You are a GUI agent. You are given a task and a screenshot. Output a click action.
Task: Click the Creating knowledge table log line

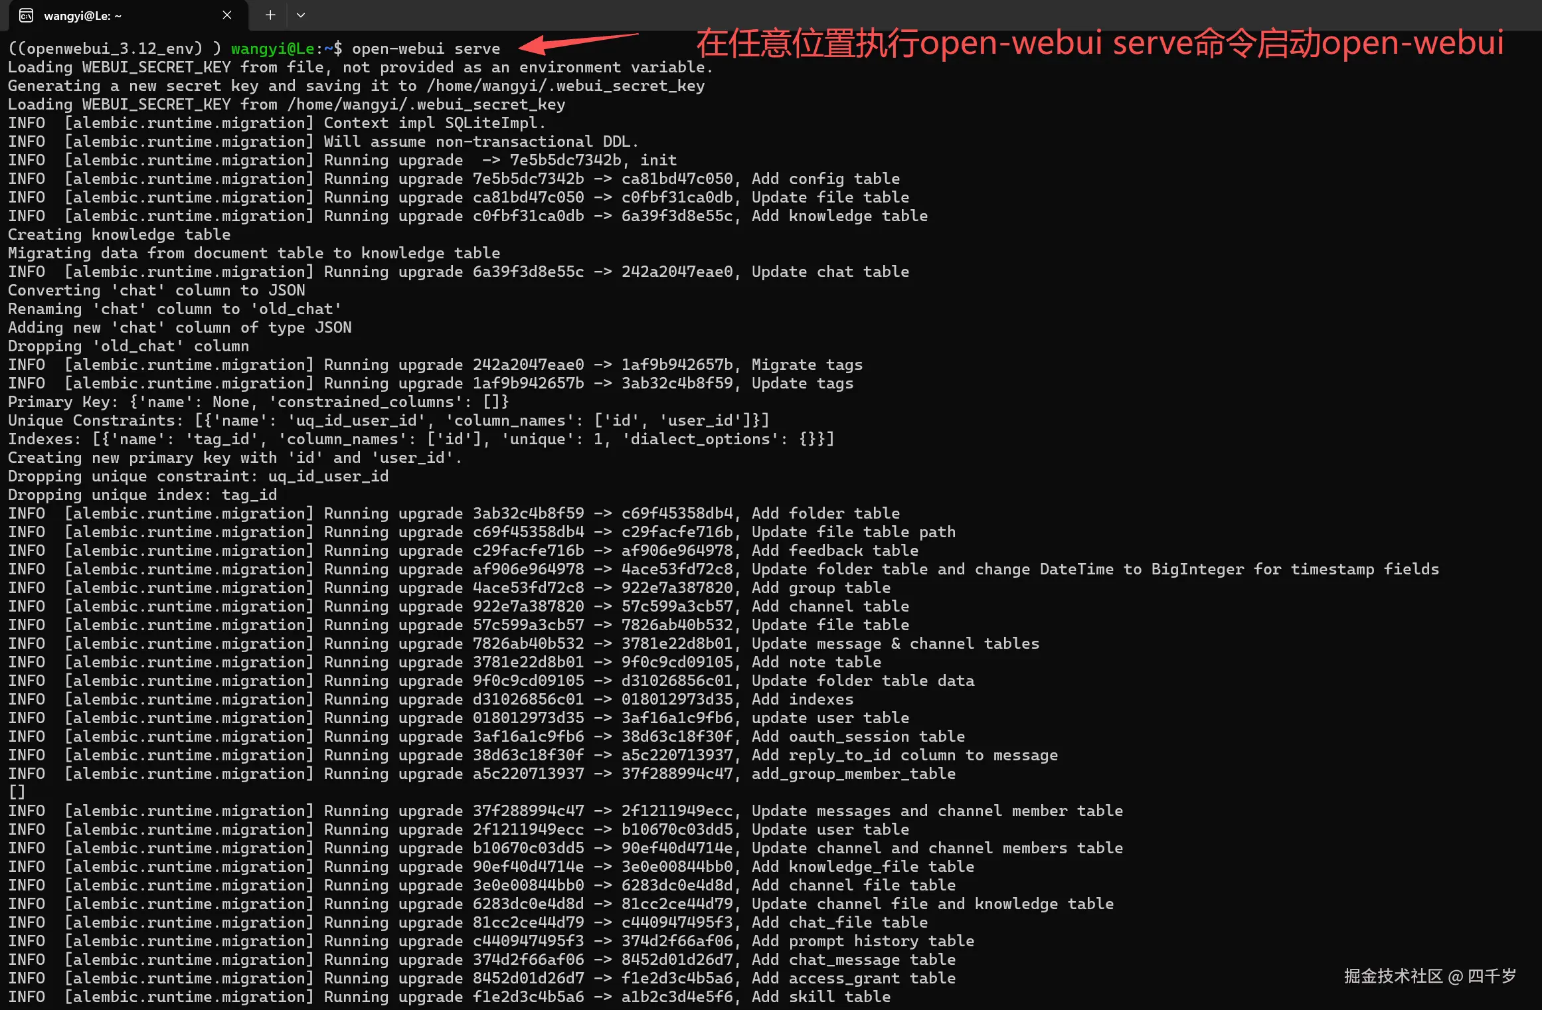(x=120, y=234)
